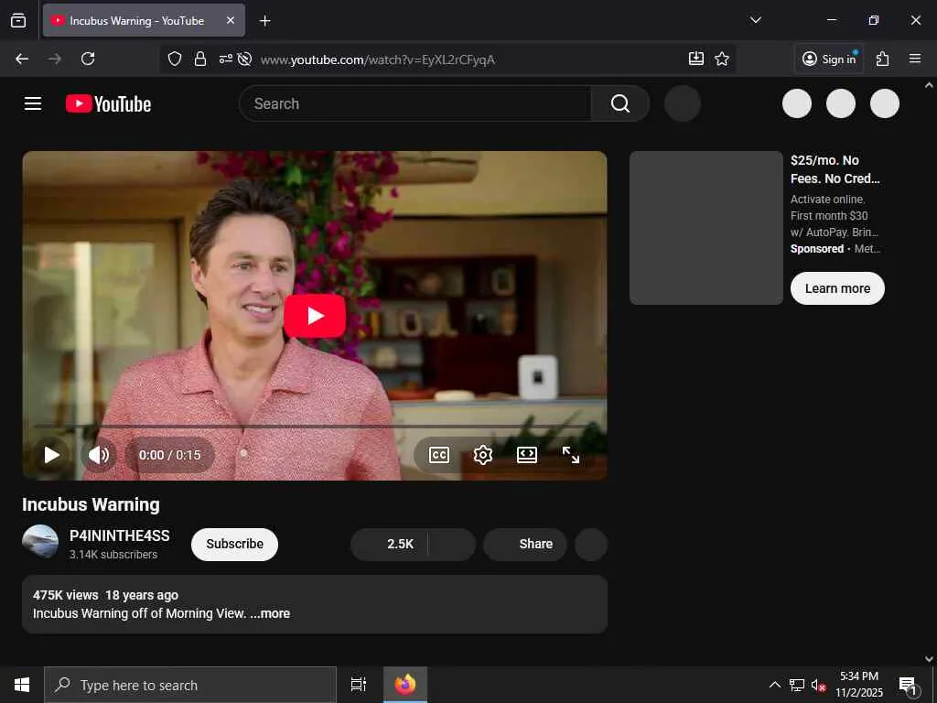Viewport: 937px width, 703px height.
Task: Click the install/save page icon in the address bar
Action: pos(696,59)
